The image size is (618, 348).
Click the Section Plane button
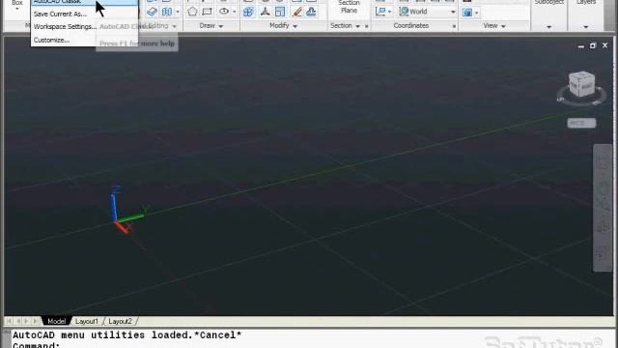pos(349,7)
